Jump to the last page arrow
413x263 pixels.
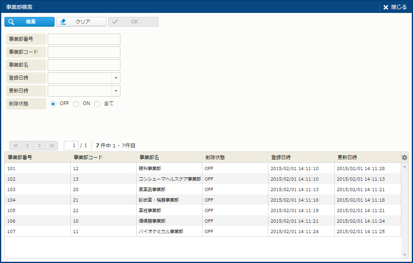coord(52,145)
